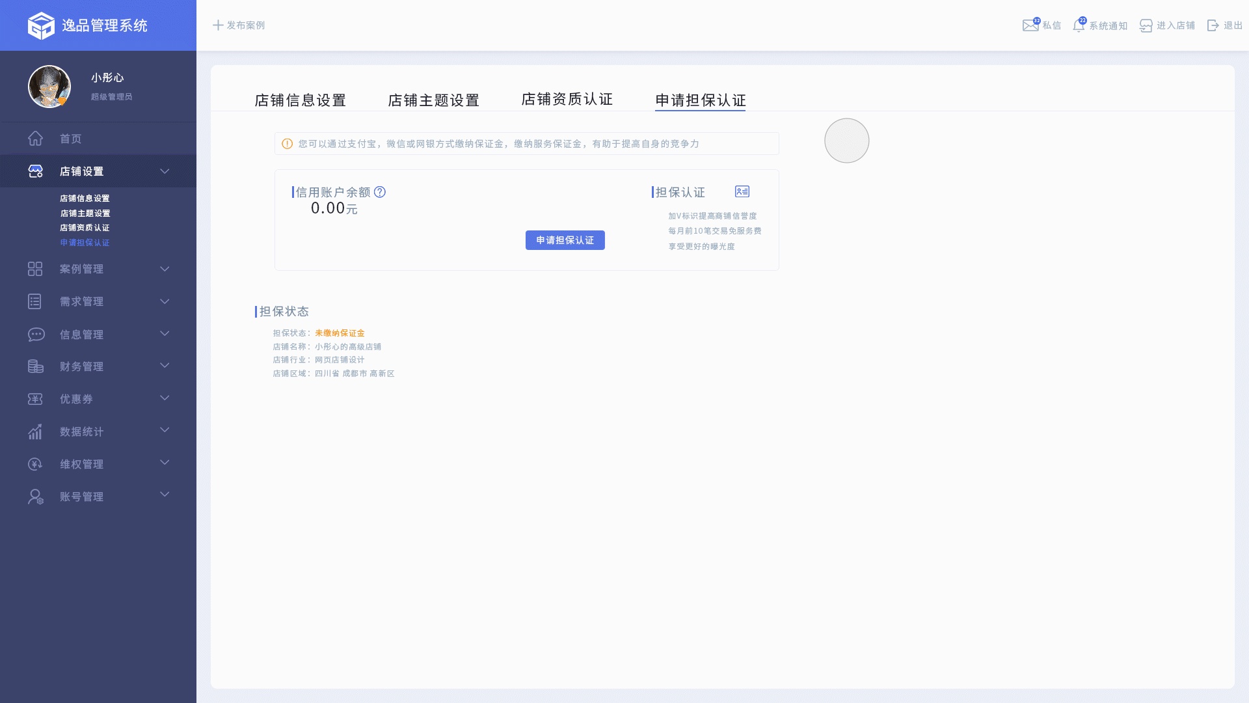Click the enter store icon
Screen dimensions: 1249x703
click(x=1146, y=25)
